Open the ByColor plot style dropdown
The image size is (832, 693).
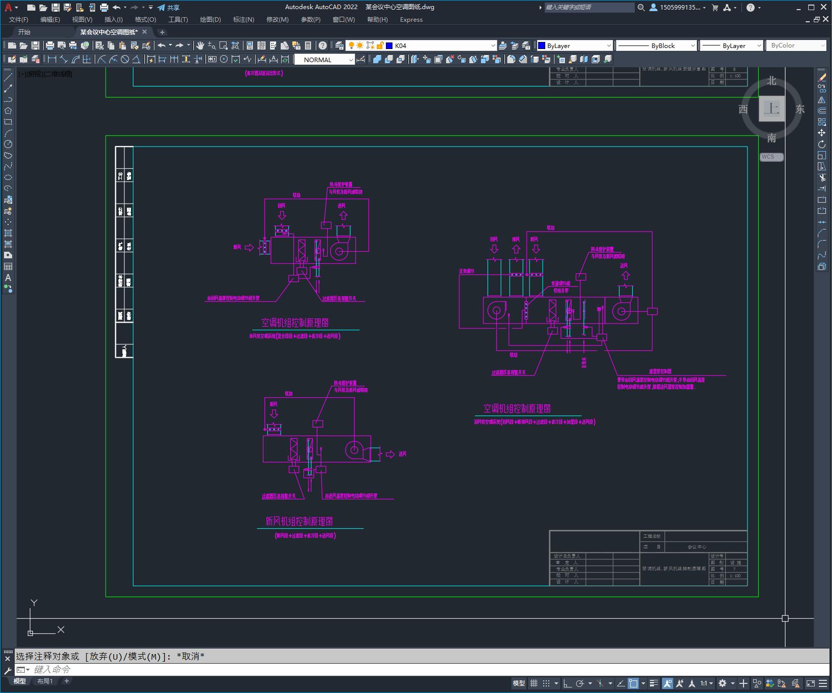click(x=822, y=45)
